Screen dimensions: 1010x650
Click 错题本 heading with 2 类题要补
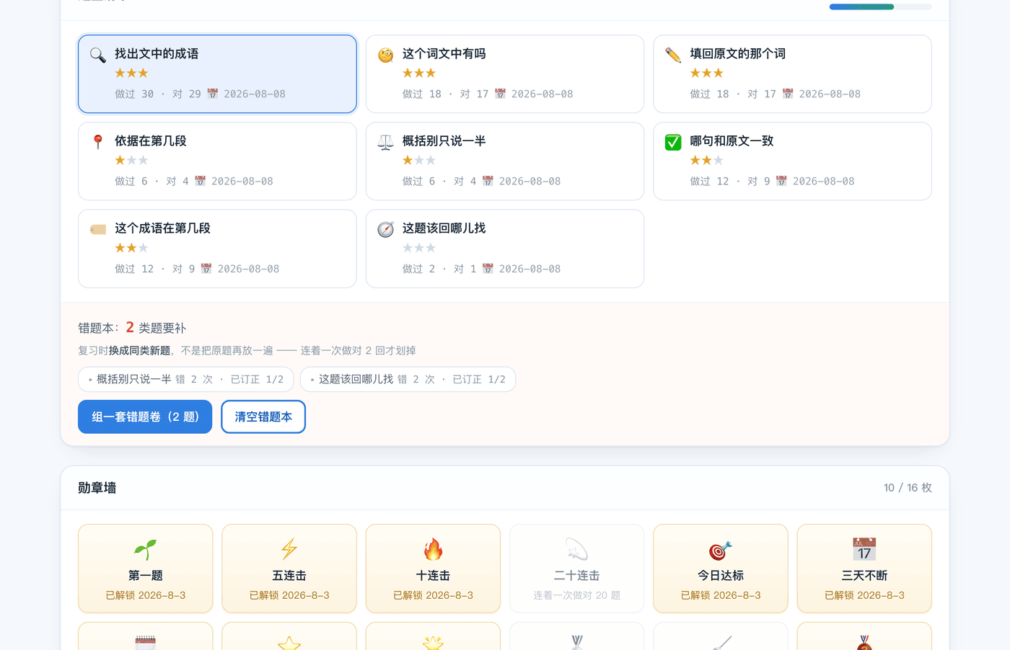(132, 328)
